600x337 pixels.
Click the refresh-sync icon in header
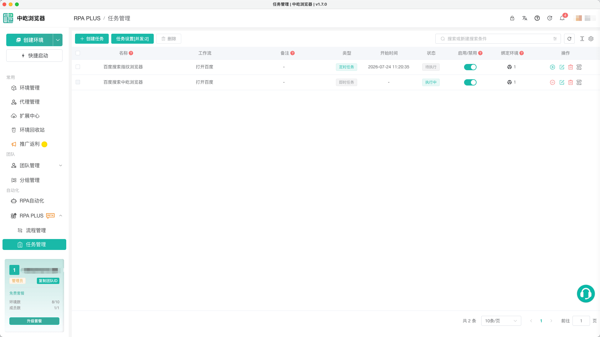550,18
